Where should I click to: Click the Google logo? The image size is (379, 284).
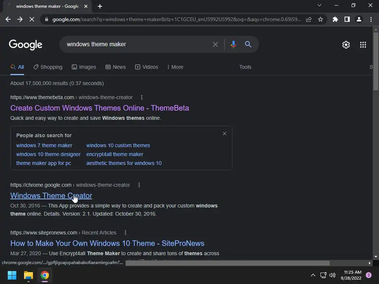coord(26,45)
